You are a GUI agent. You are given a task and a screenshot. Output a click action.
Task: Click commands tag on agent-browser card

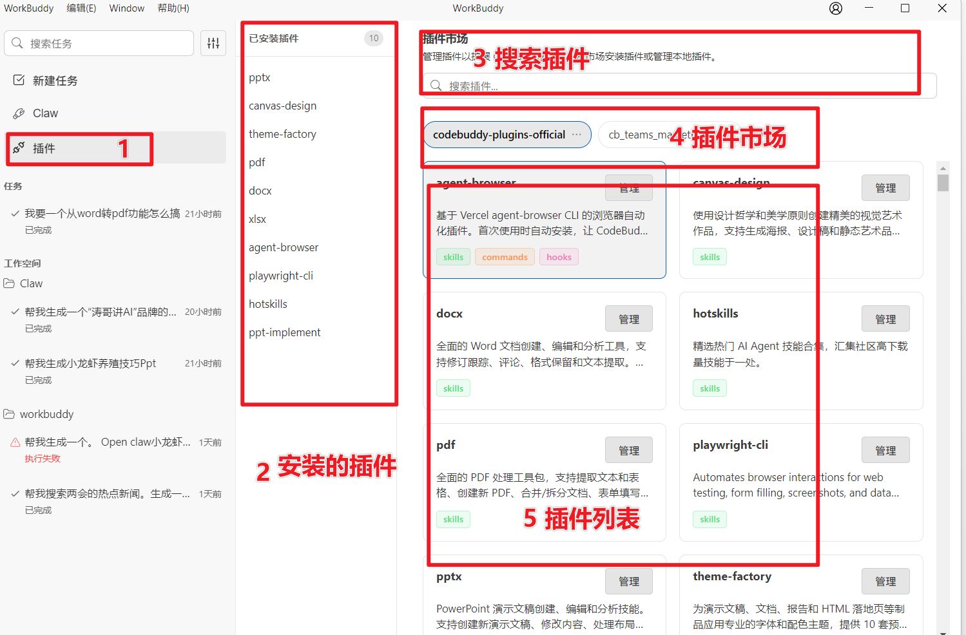(x=505, y=257)
